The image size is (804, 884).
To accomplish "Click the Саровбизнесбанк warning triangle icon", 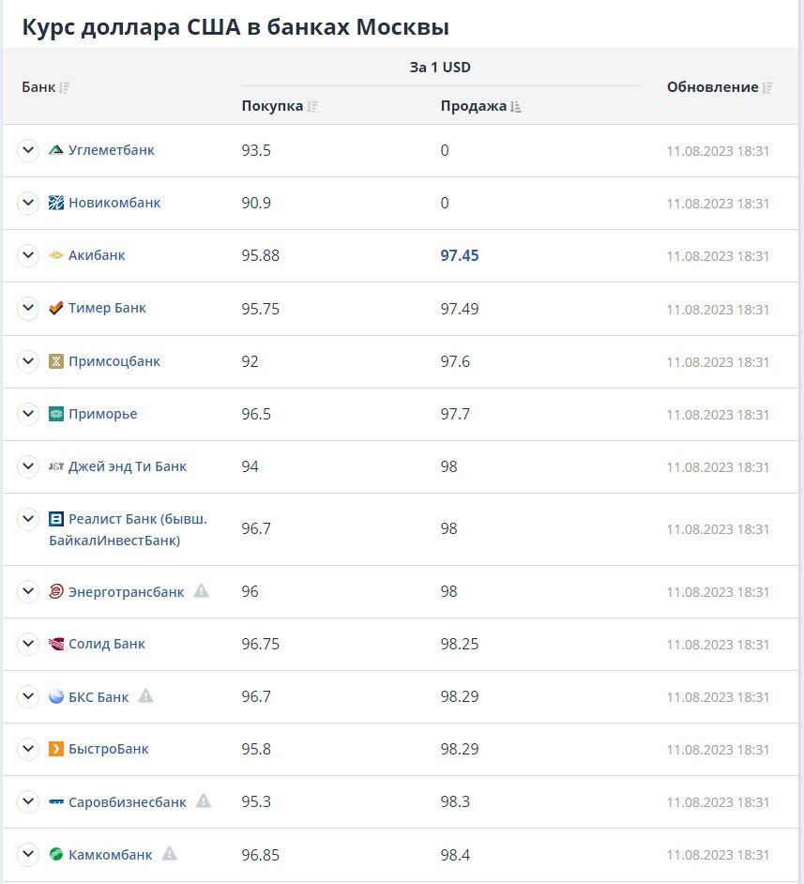I will [204, 801].
